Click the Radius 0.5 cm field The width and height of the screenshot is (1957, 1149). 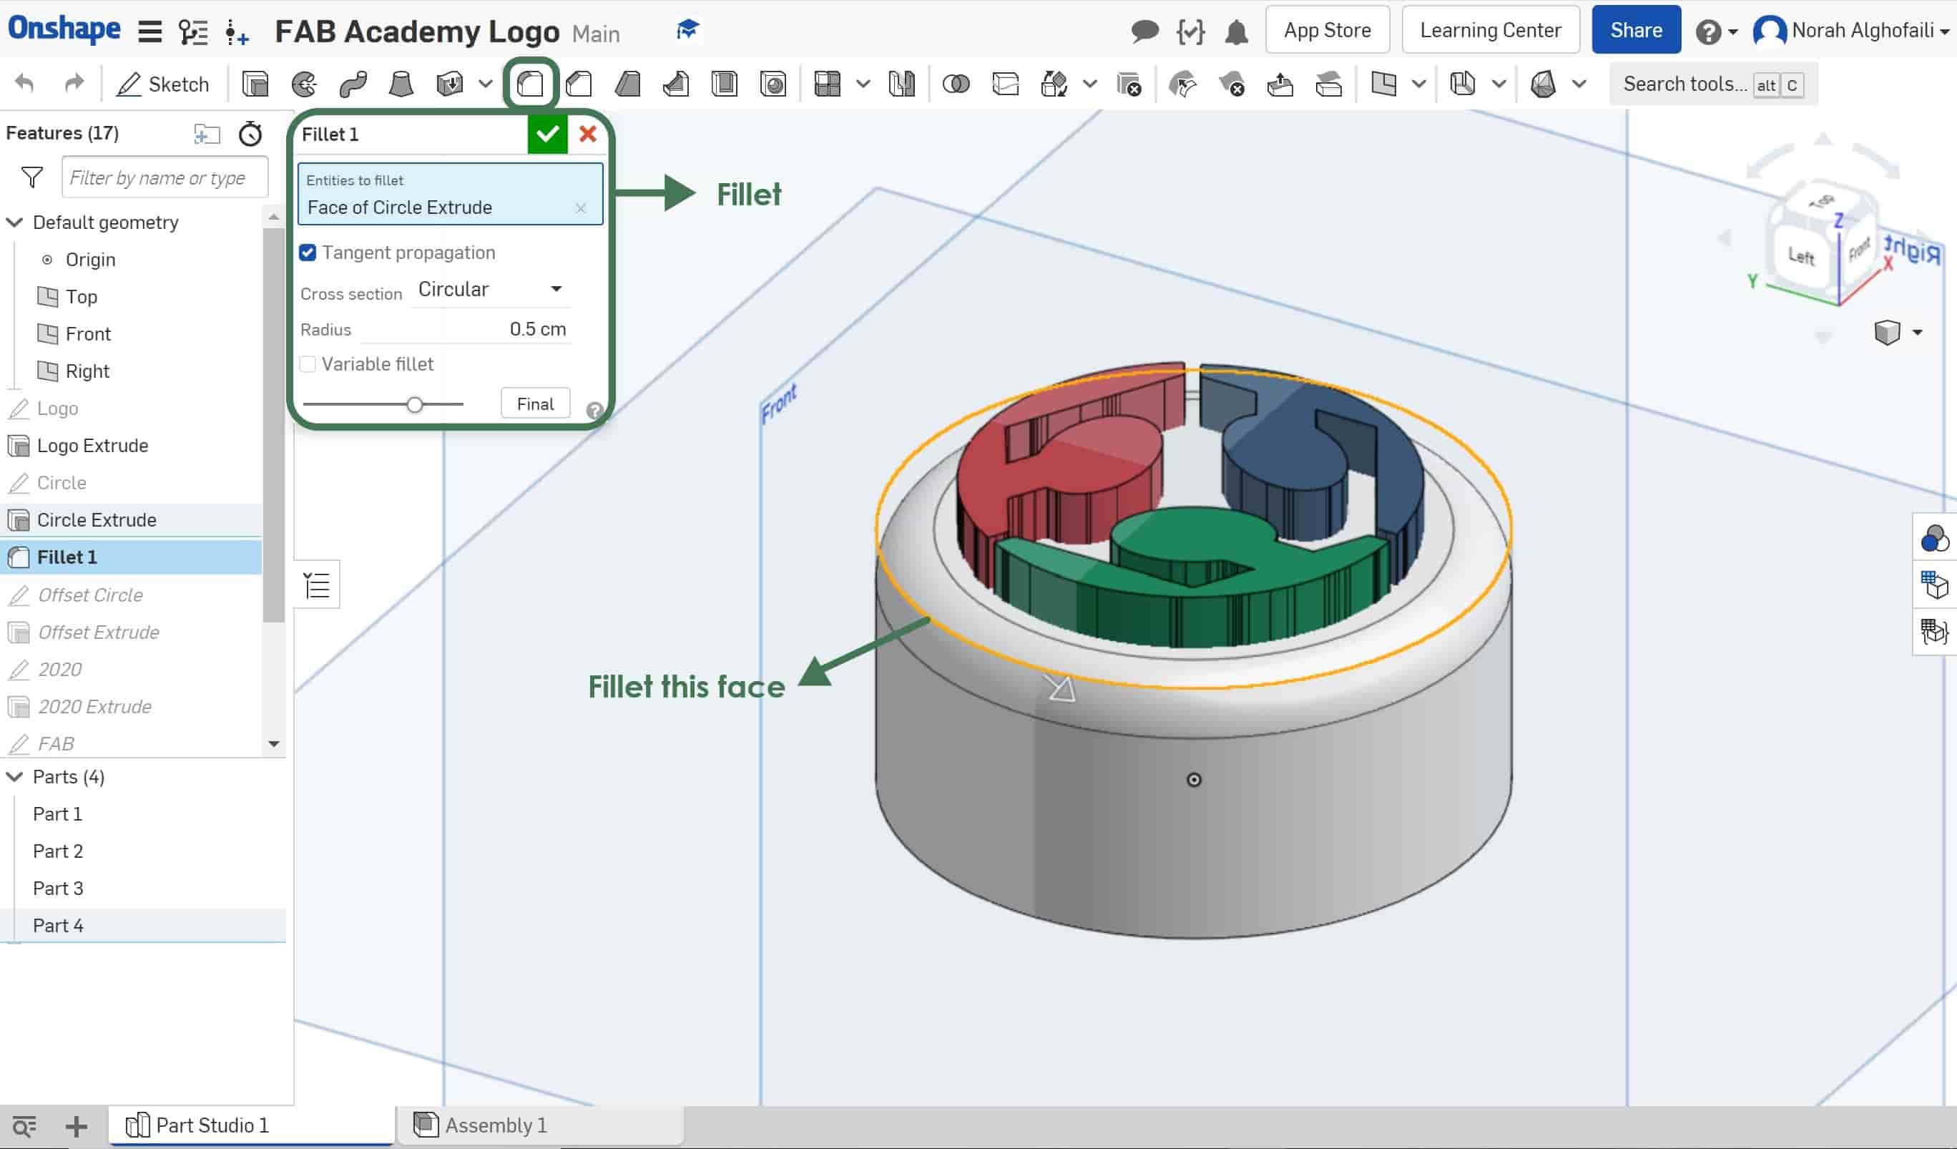click(464, 329)
